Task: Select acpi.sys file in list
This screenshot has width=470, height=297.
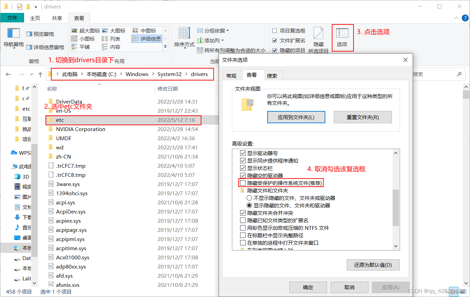Action: (x=66, y=202)
